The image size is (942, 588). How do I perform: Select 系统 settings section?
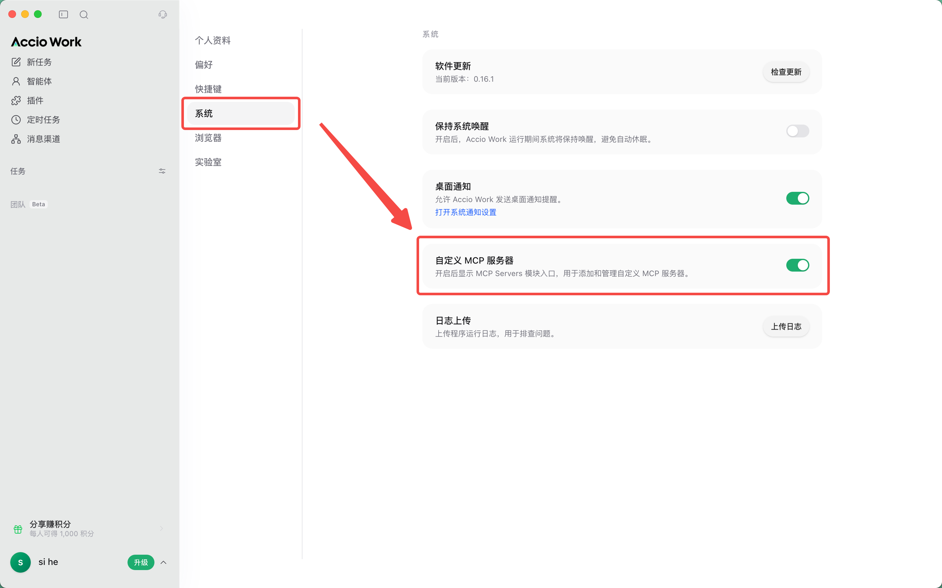(x=241, y=114)
